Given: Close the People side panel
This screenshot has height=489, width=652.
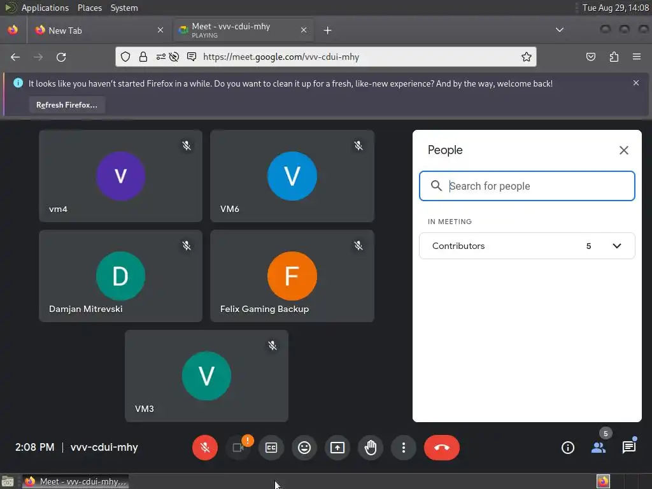Looking at the screenshot, I should point(624,150).
